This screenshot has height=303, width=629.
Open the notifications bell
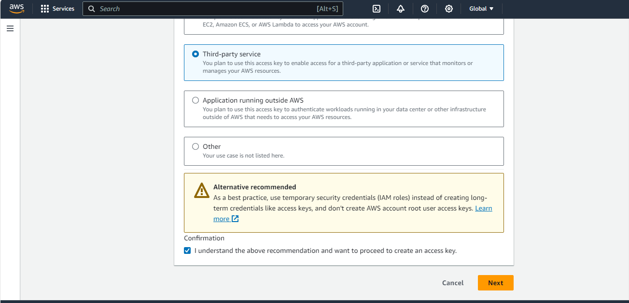(401, 9)
